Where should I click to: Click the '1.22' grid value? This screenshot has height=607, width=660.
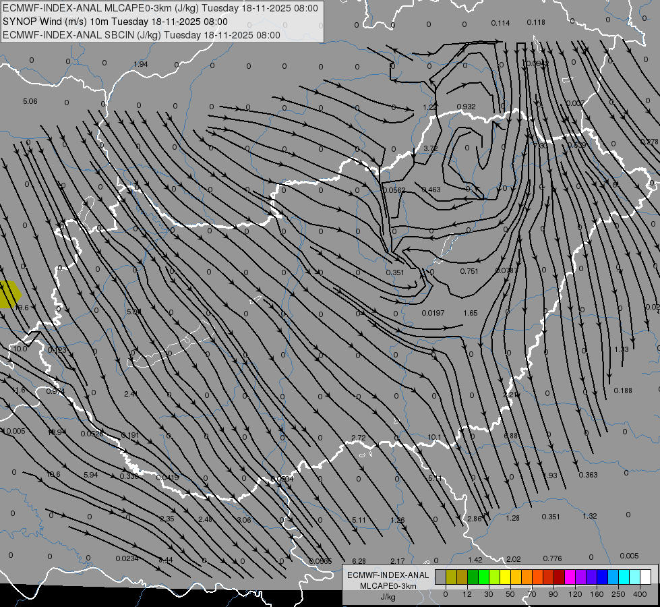[x=429, y=107]
